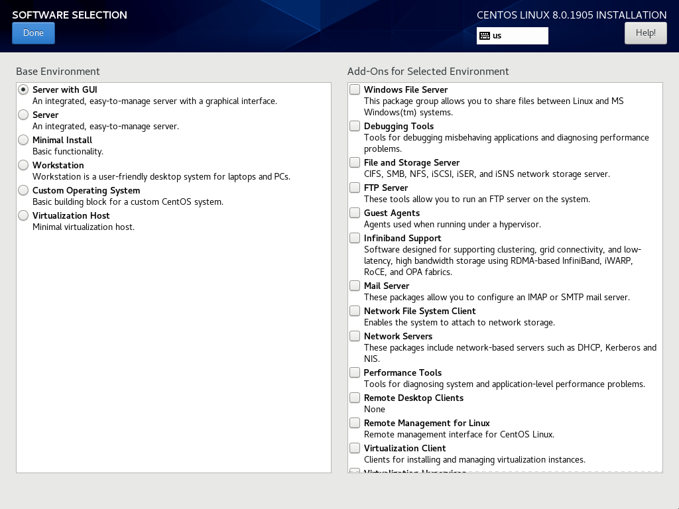Enable Windows File Server add-on

coord(355,89)
